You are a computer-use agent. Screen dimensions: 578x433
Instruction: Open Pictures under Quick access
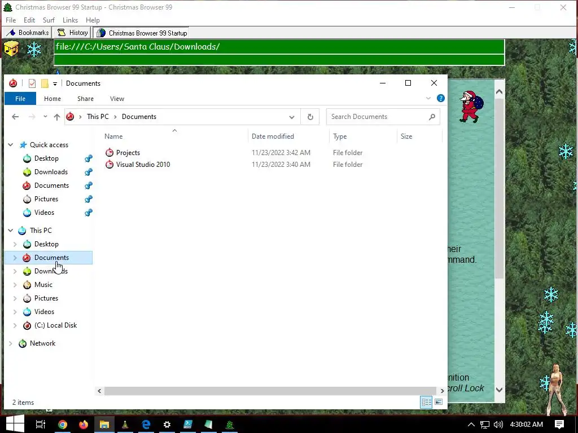46,199
